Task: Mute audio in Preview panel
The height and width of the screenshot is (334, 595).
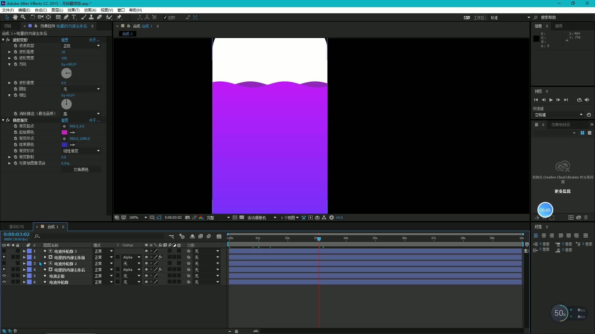Action: click(587, 100)
